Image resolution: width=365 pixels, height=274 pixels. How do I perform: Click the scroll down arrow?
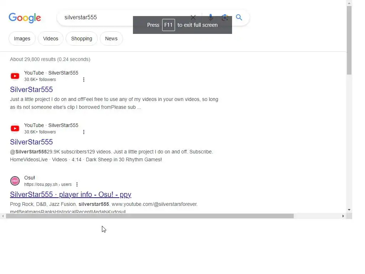click(349, 210)
